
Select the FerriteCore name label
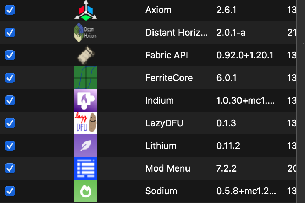coord(169,78)
